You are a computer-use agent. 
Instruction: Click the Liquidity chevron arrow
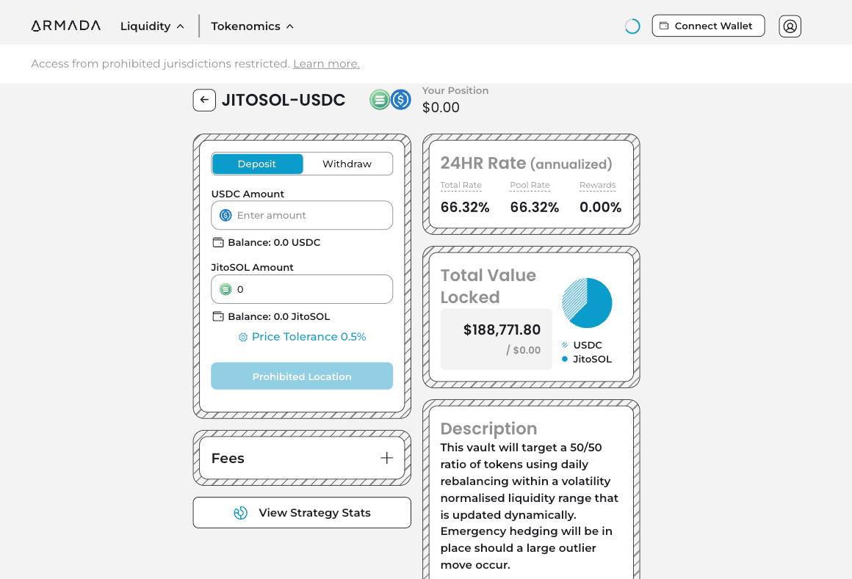181,26
